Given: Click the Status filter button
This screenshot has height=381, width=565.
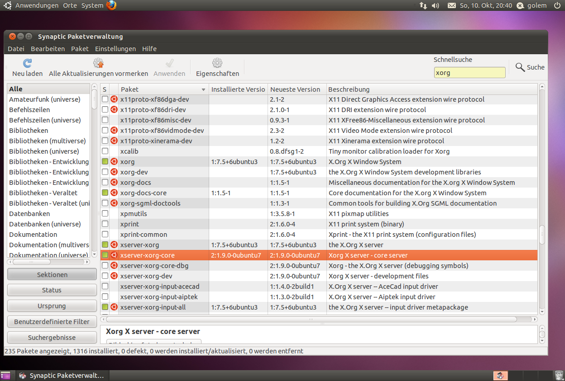Looking at the screenshot, I should pos(52,290).
